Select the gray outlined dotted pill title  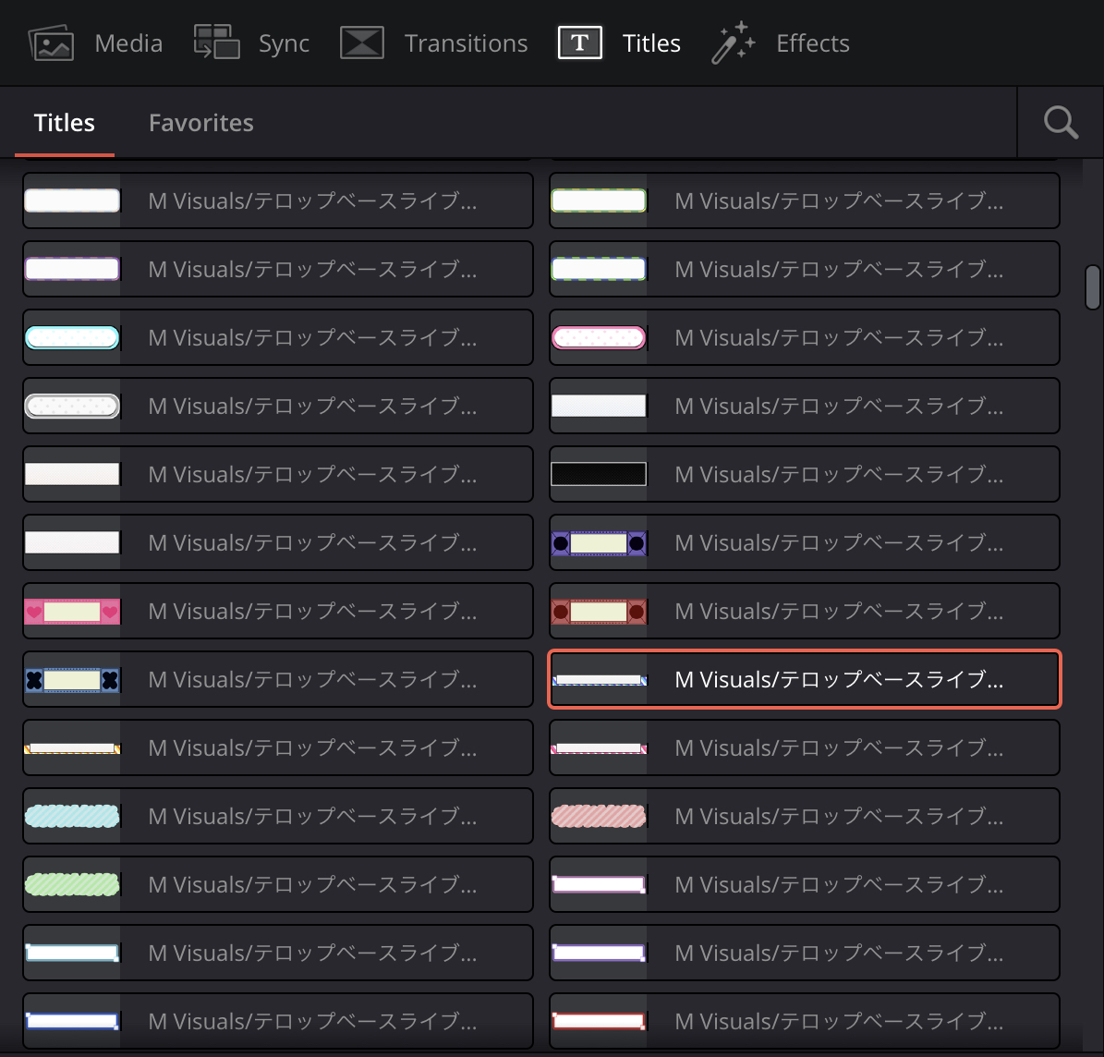pos(277,406)
